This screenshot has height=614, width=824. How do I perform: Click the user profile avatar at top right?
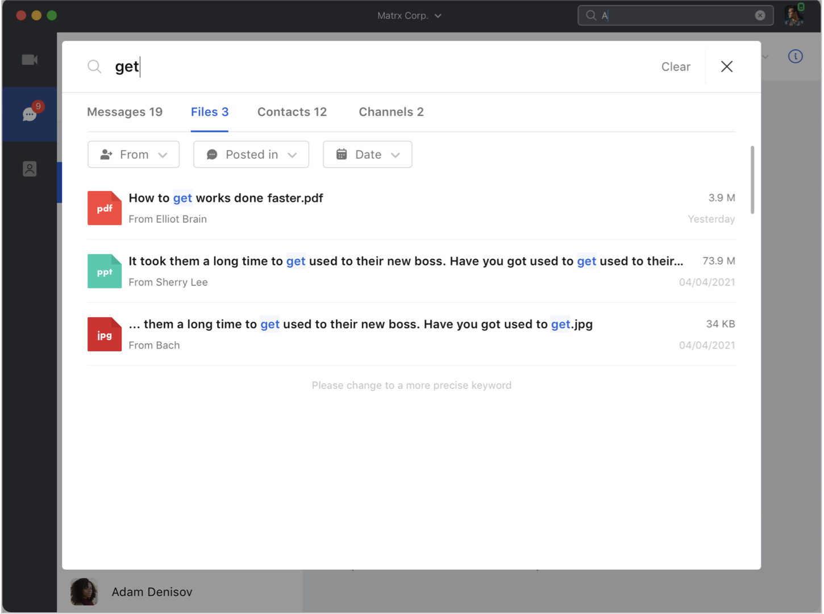click(x=794, y=15)
